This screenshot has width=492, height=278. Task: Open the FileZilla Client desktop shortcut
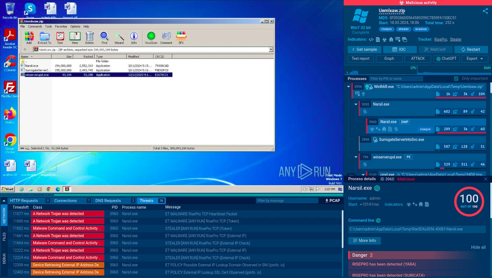point(10,90)
